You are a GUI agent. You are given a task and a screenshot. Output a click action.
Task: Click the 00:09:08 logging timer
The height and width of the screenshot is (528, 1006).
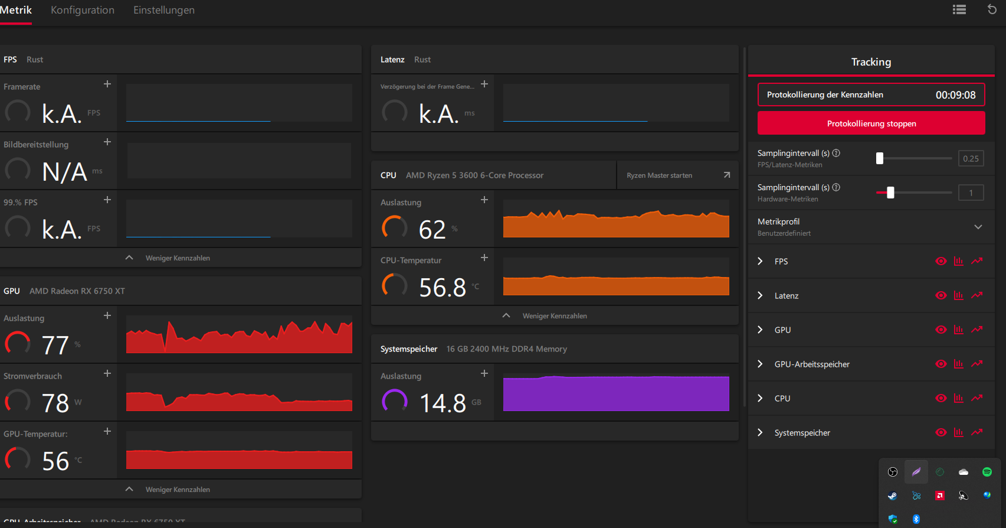[x=956, y=94]
